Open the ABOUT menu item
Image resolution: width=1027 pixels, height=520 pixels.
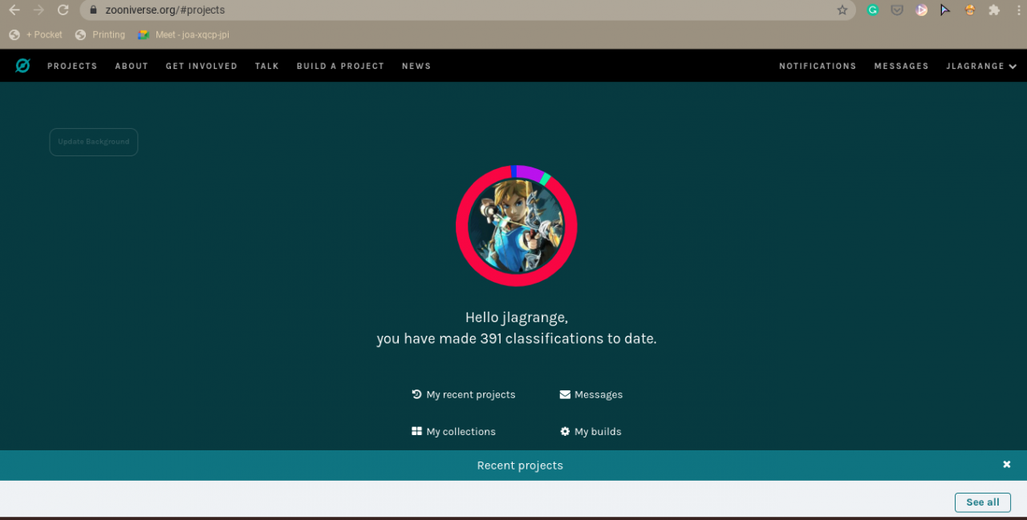click(132, 66)
